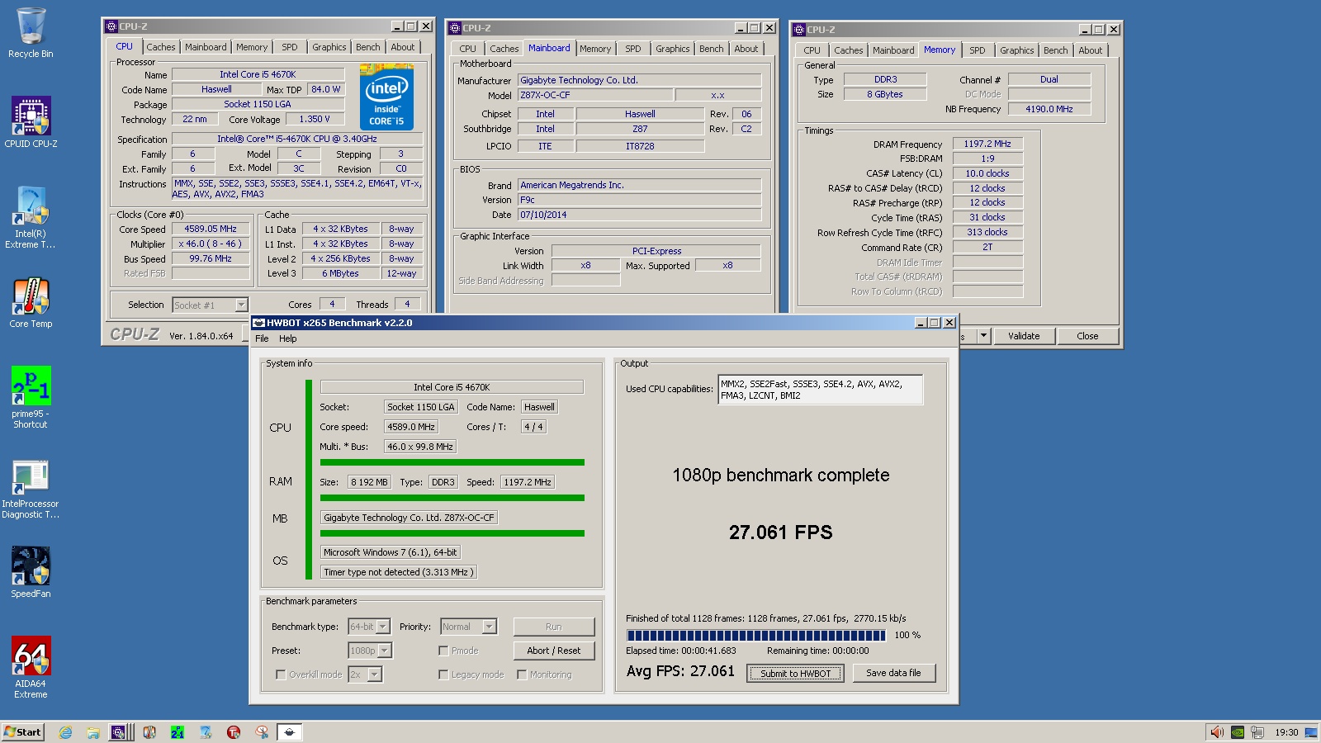Open Memory tab in Mainboard CPU-Z window
Image resolution: width=1321 pixels, height=743 pixels.
tap(595, 49)
